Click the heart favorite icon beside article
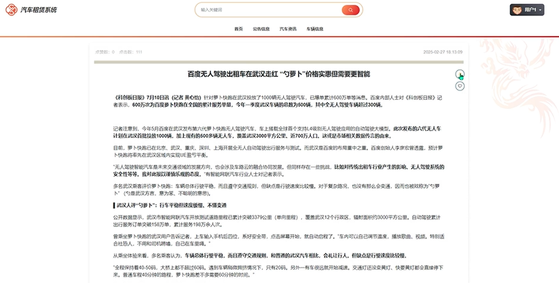The width and height of the screenshot is (559, 283). 460,86
